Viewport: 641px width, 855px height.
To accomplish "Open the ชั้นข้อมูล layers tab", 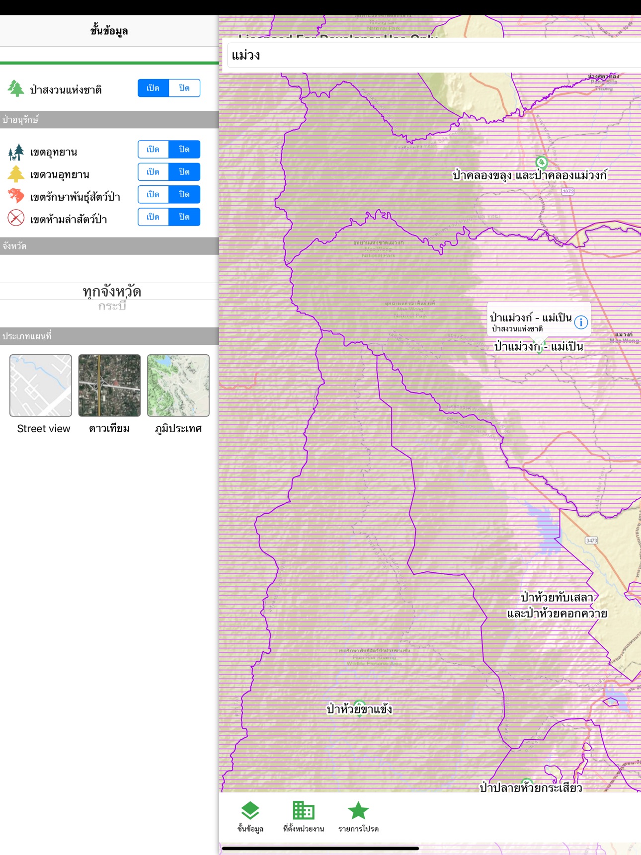I will [250, 817].
